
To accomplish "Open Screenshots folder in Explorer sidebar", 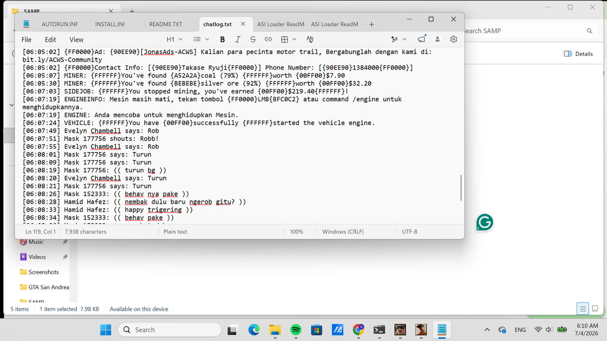I will [x=44, y=272].
